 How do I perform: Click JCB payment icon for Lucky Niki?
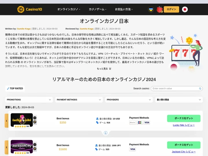tap(140, 122)
